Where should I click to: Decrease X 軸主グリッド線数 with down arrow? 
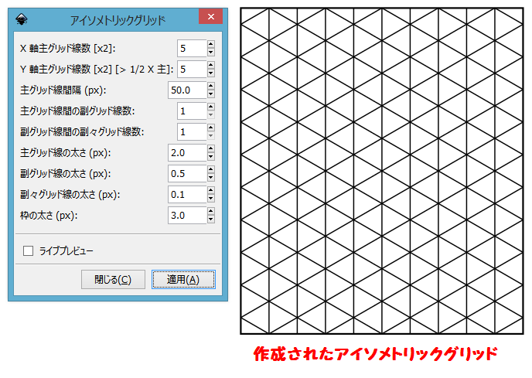coord(210,53)
